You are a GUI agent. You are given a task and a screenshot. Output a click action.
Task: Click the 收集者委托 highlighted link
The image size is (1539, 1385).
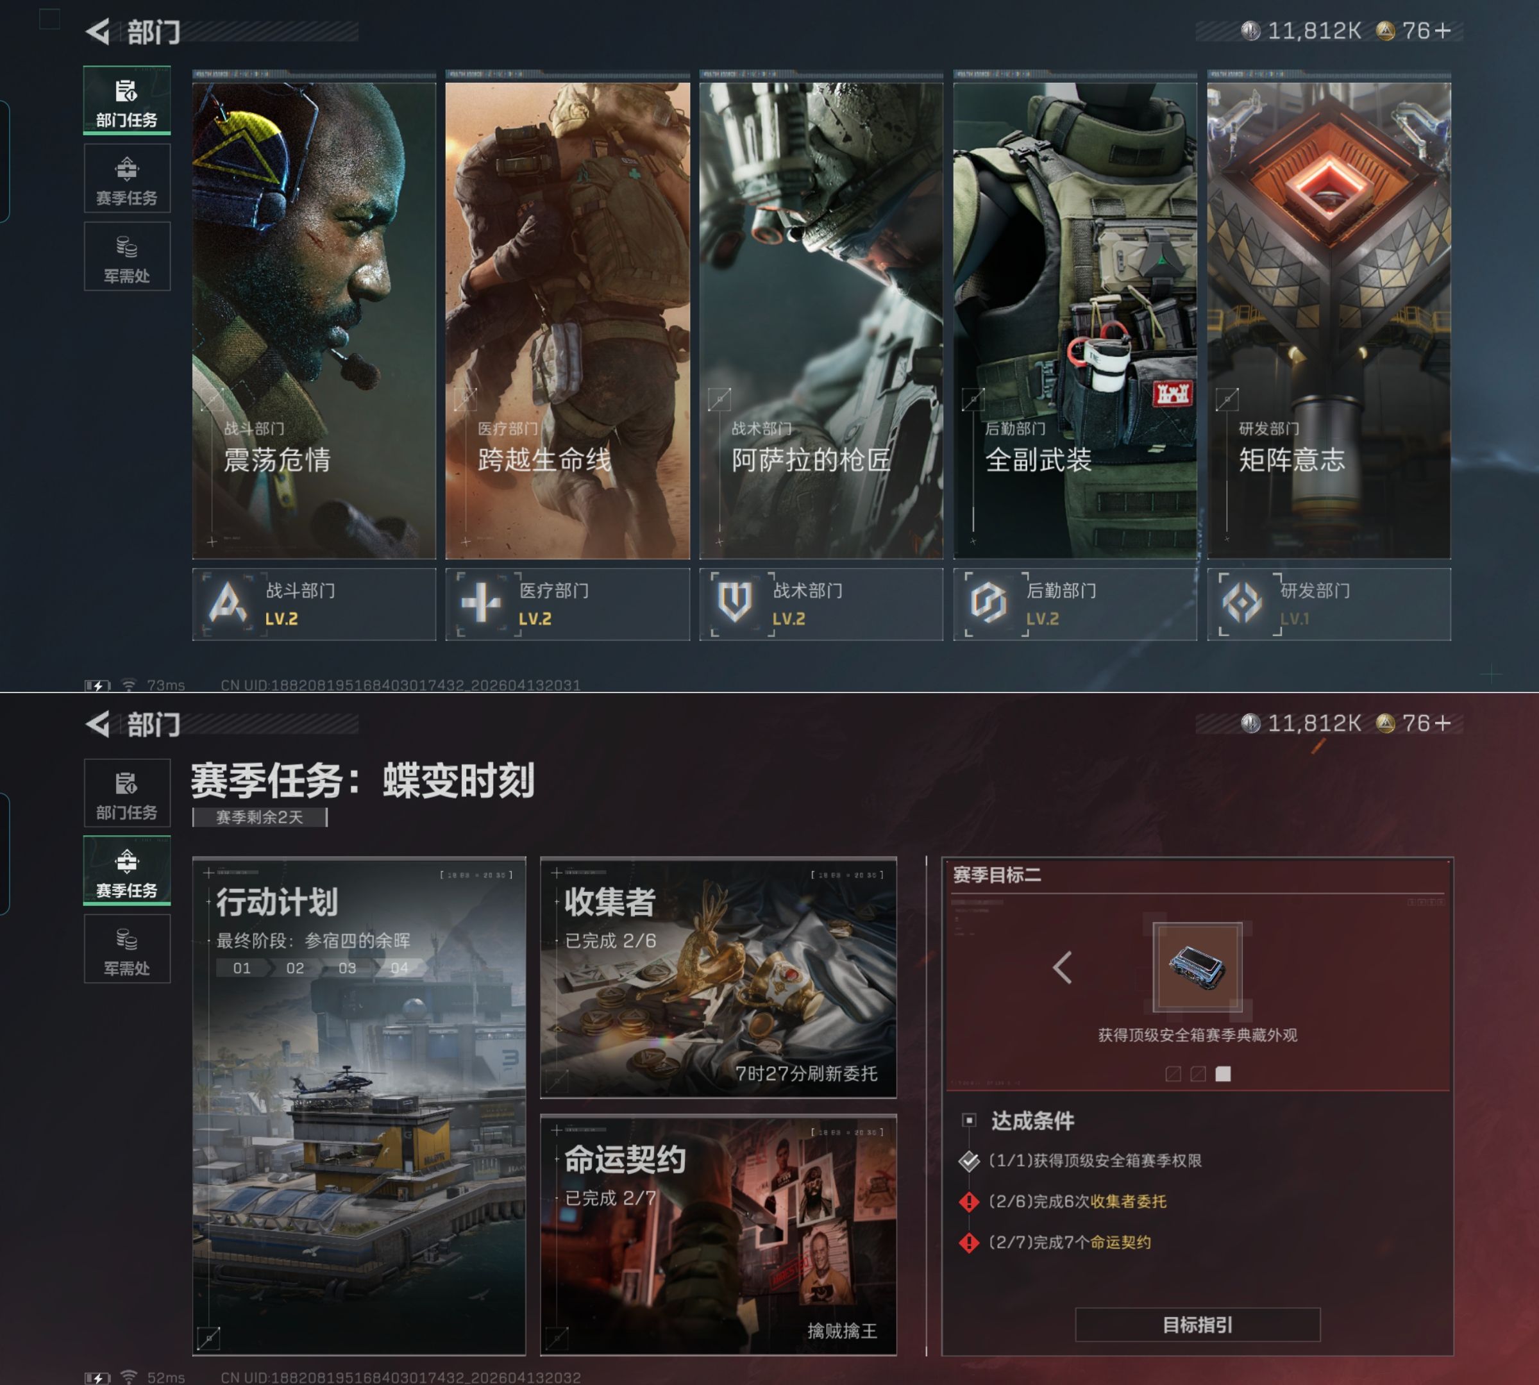[1128, 1202]
